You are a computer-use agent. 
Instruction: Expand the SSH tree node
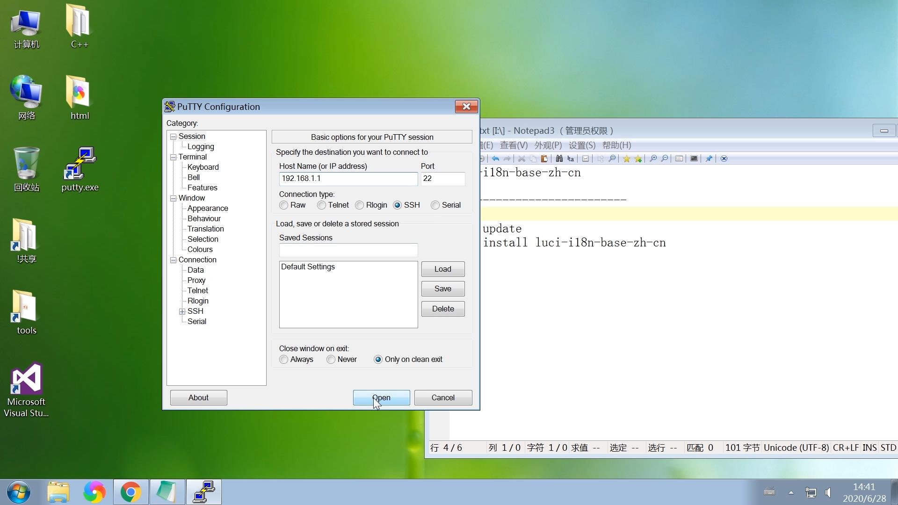coord(182,311)
